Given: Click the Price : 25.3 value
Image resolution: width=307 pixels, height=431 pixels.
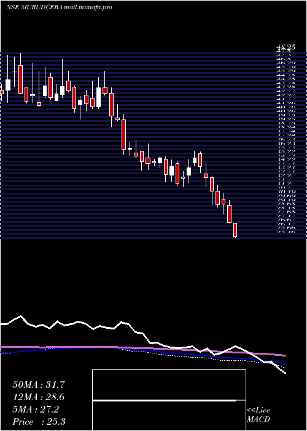Looking at the screenshot, I should pyautogui.click(x=39, y=422).
